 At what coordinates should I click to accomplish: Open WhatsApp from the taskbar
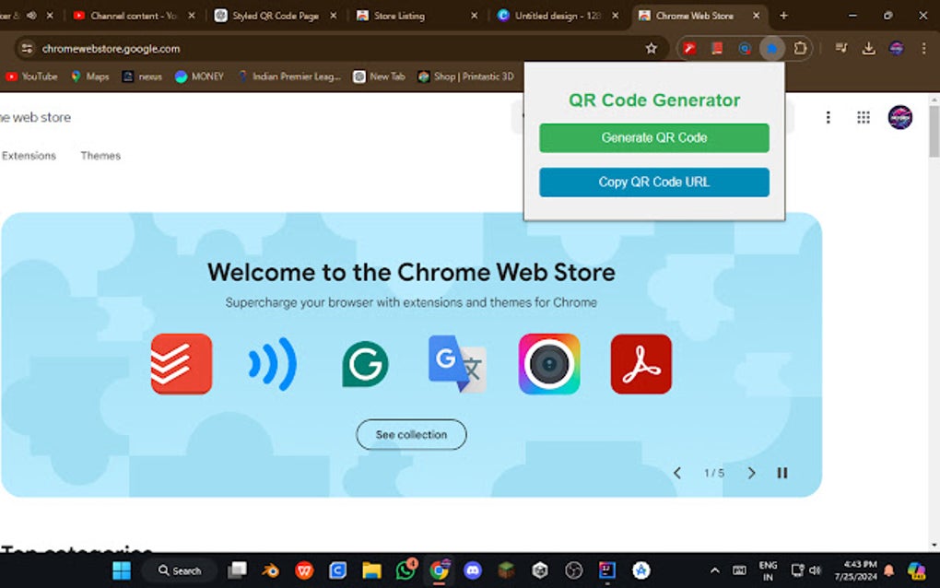[405, 570]
